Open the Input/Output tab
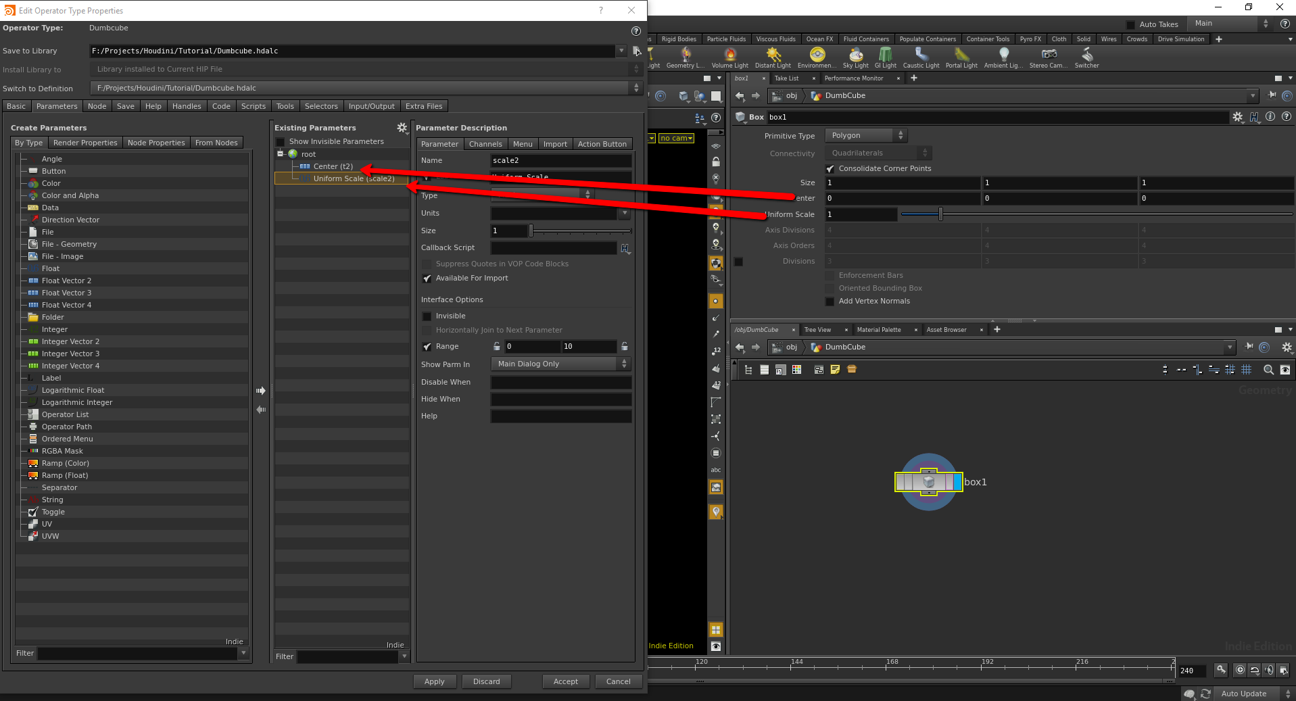This screenshot has width=1296, height=701. (371, 106)
